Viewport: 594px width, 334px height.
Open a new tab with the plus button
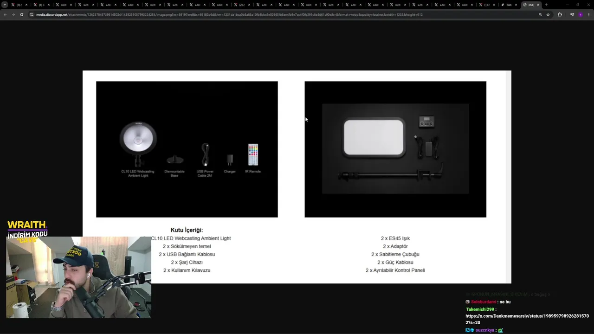546,5
